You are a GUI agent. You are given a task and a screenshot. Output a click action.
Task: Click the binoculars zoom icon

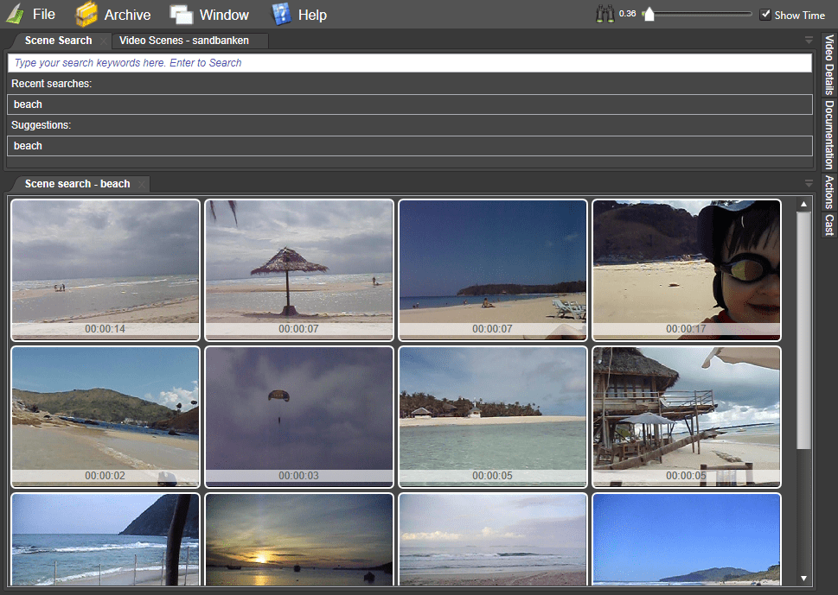point(605,14)
